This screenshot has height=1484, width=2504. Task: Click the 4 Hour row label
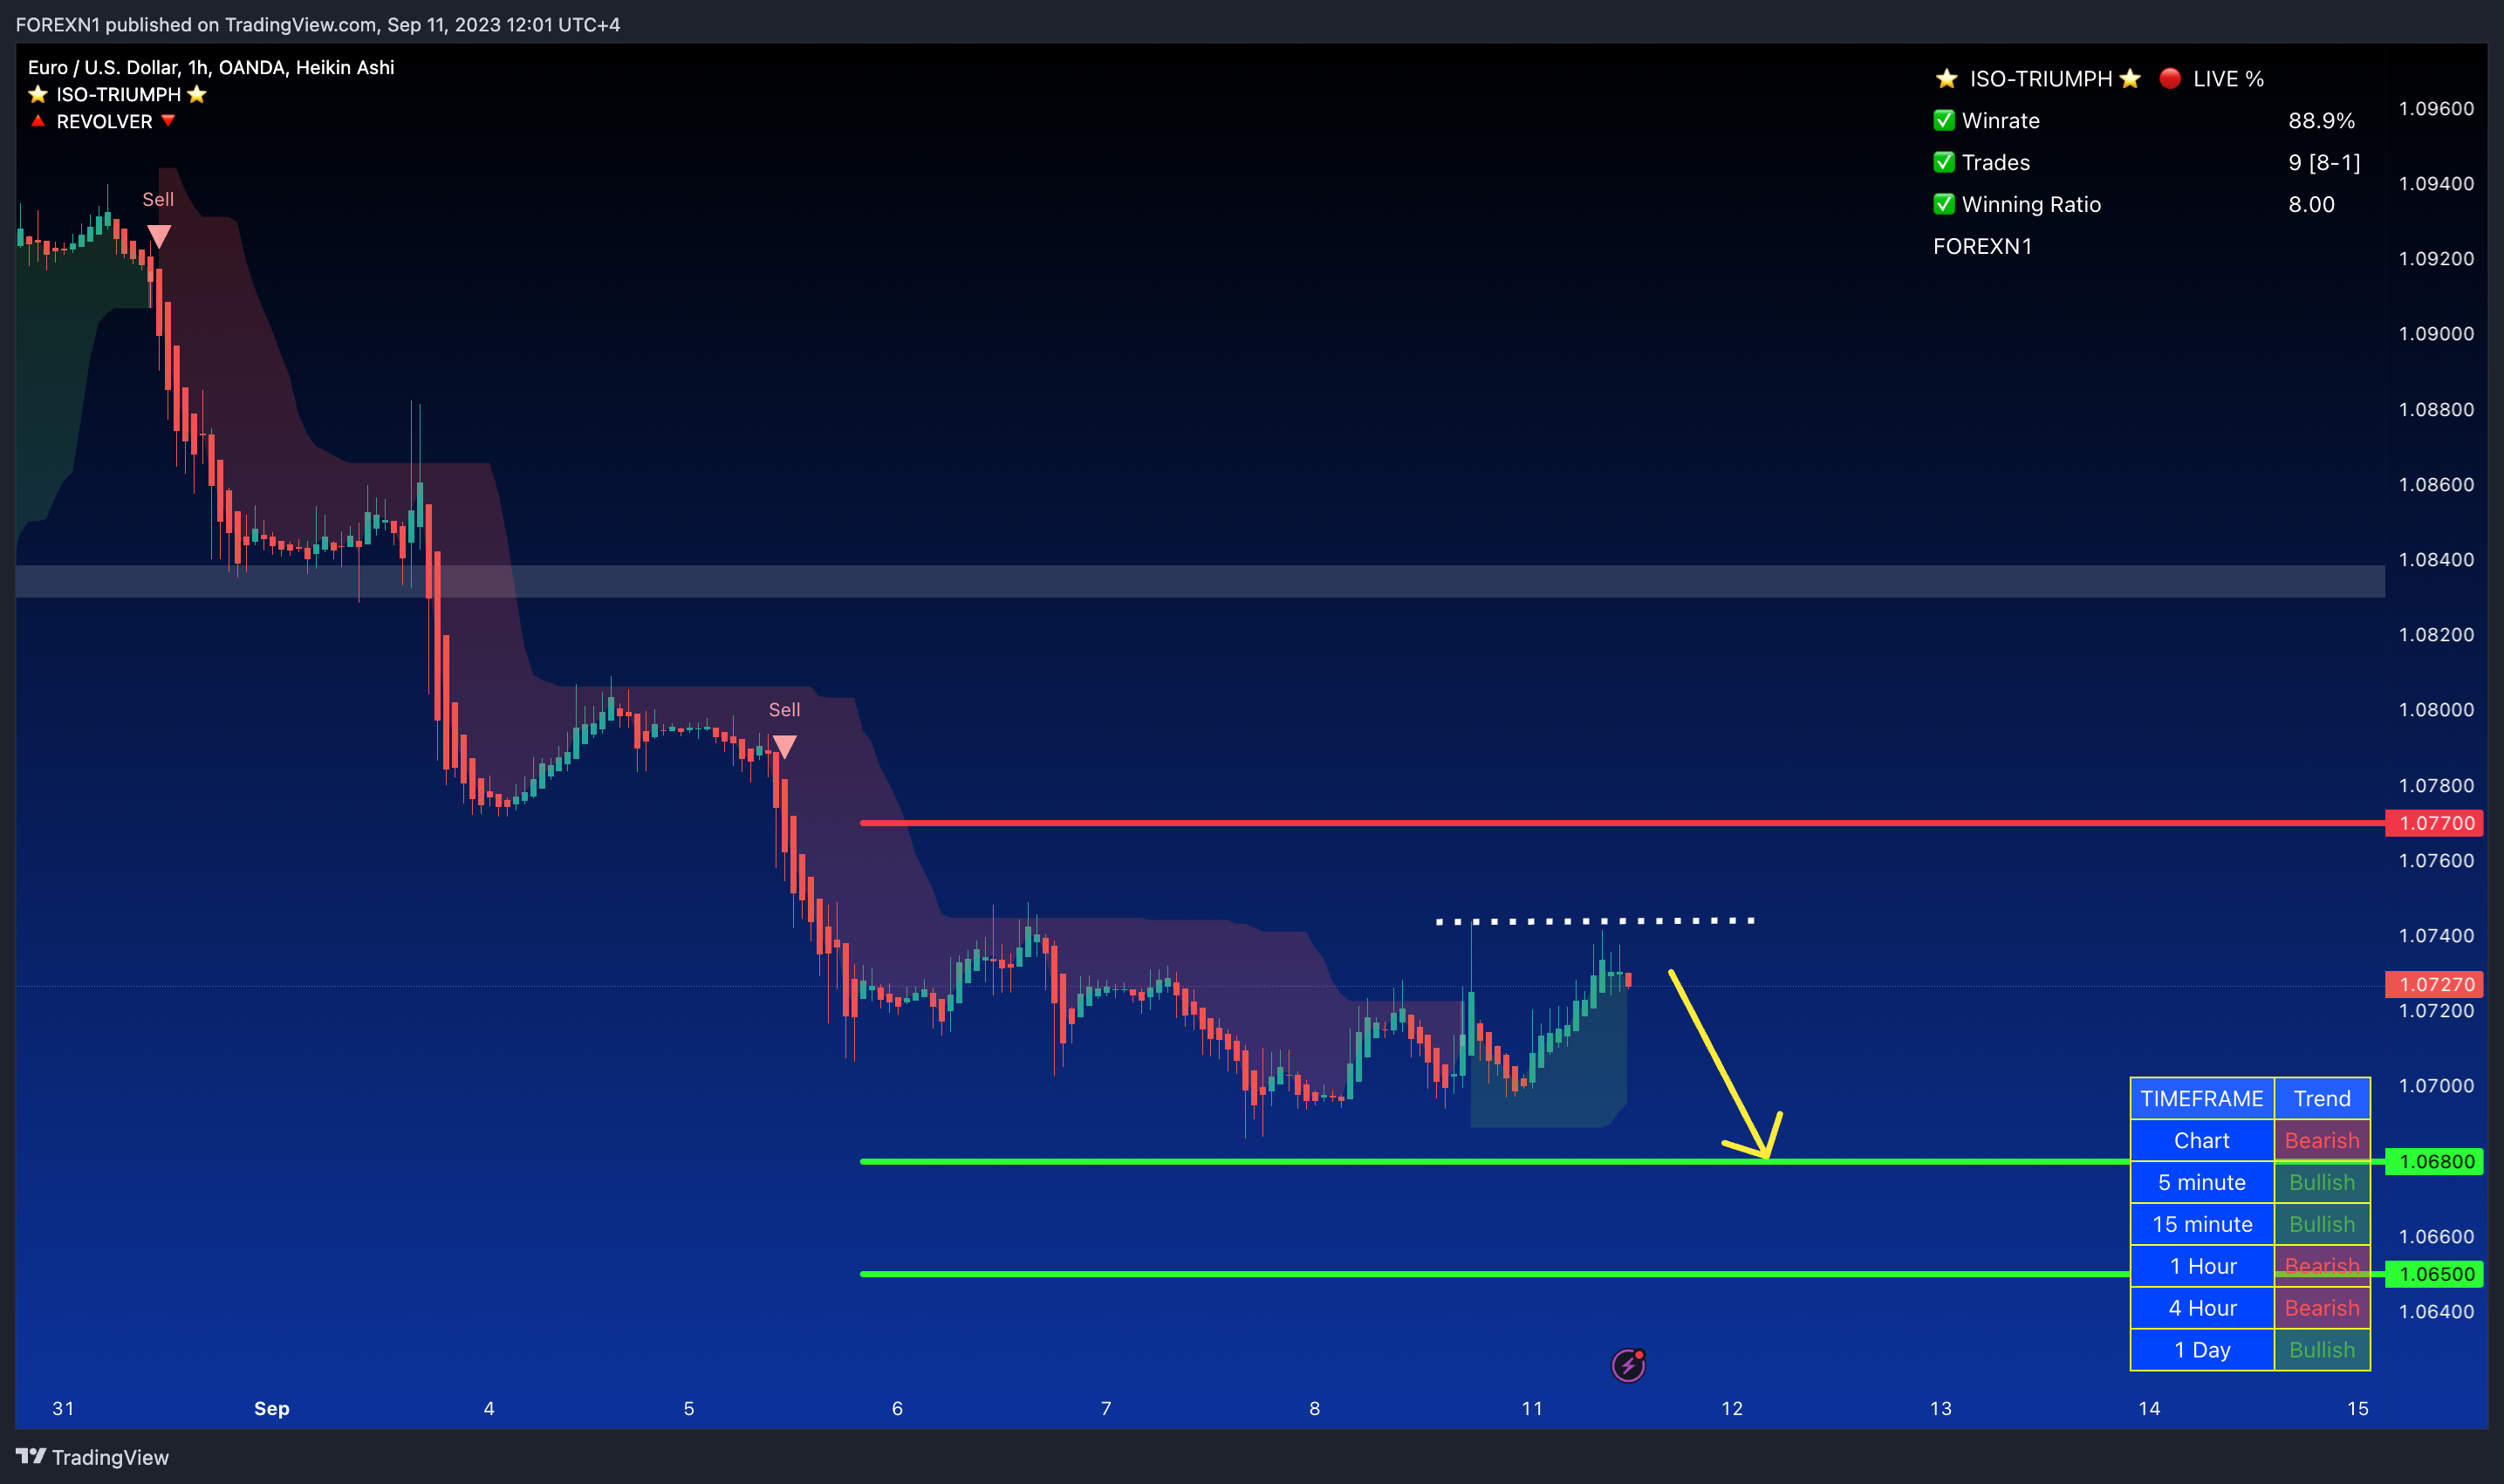[x=2202, y=1308]
